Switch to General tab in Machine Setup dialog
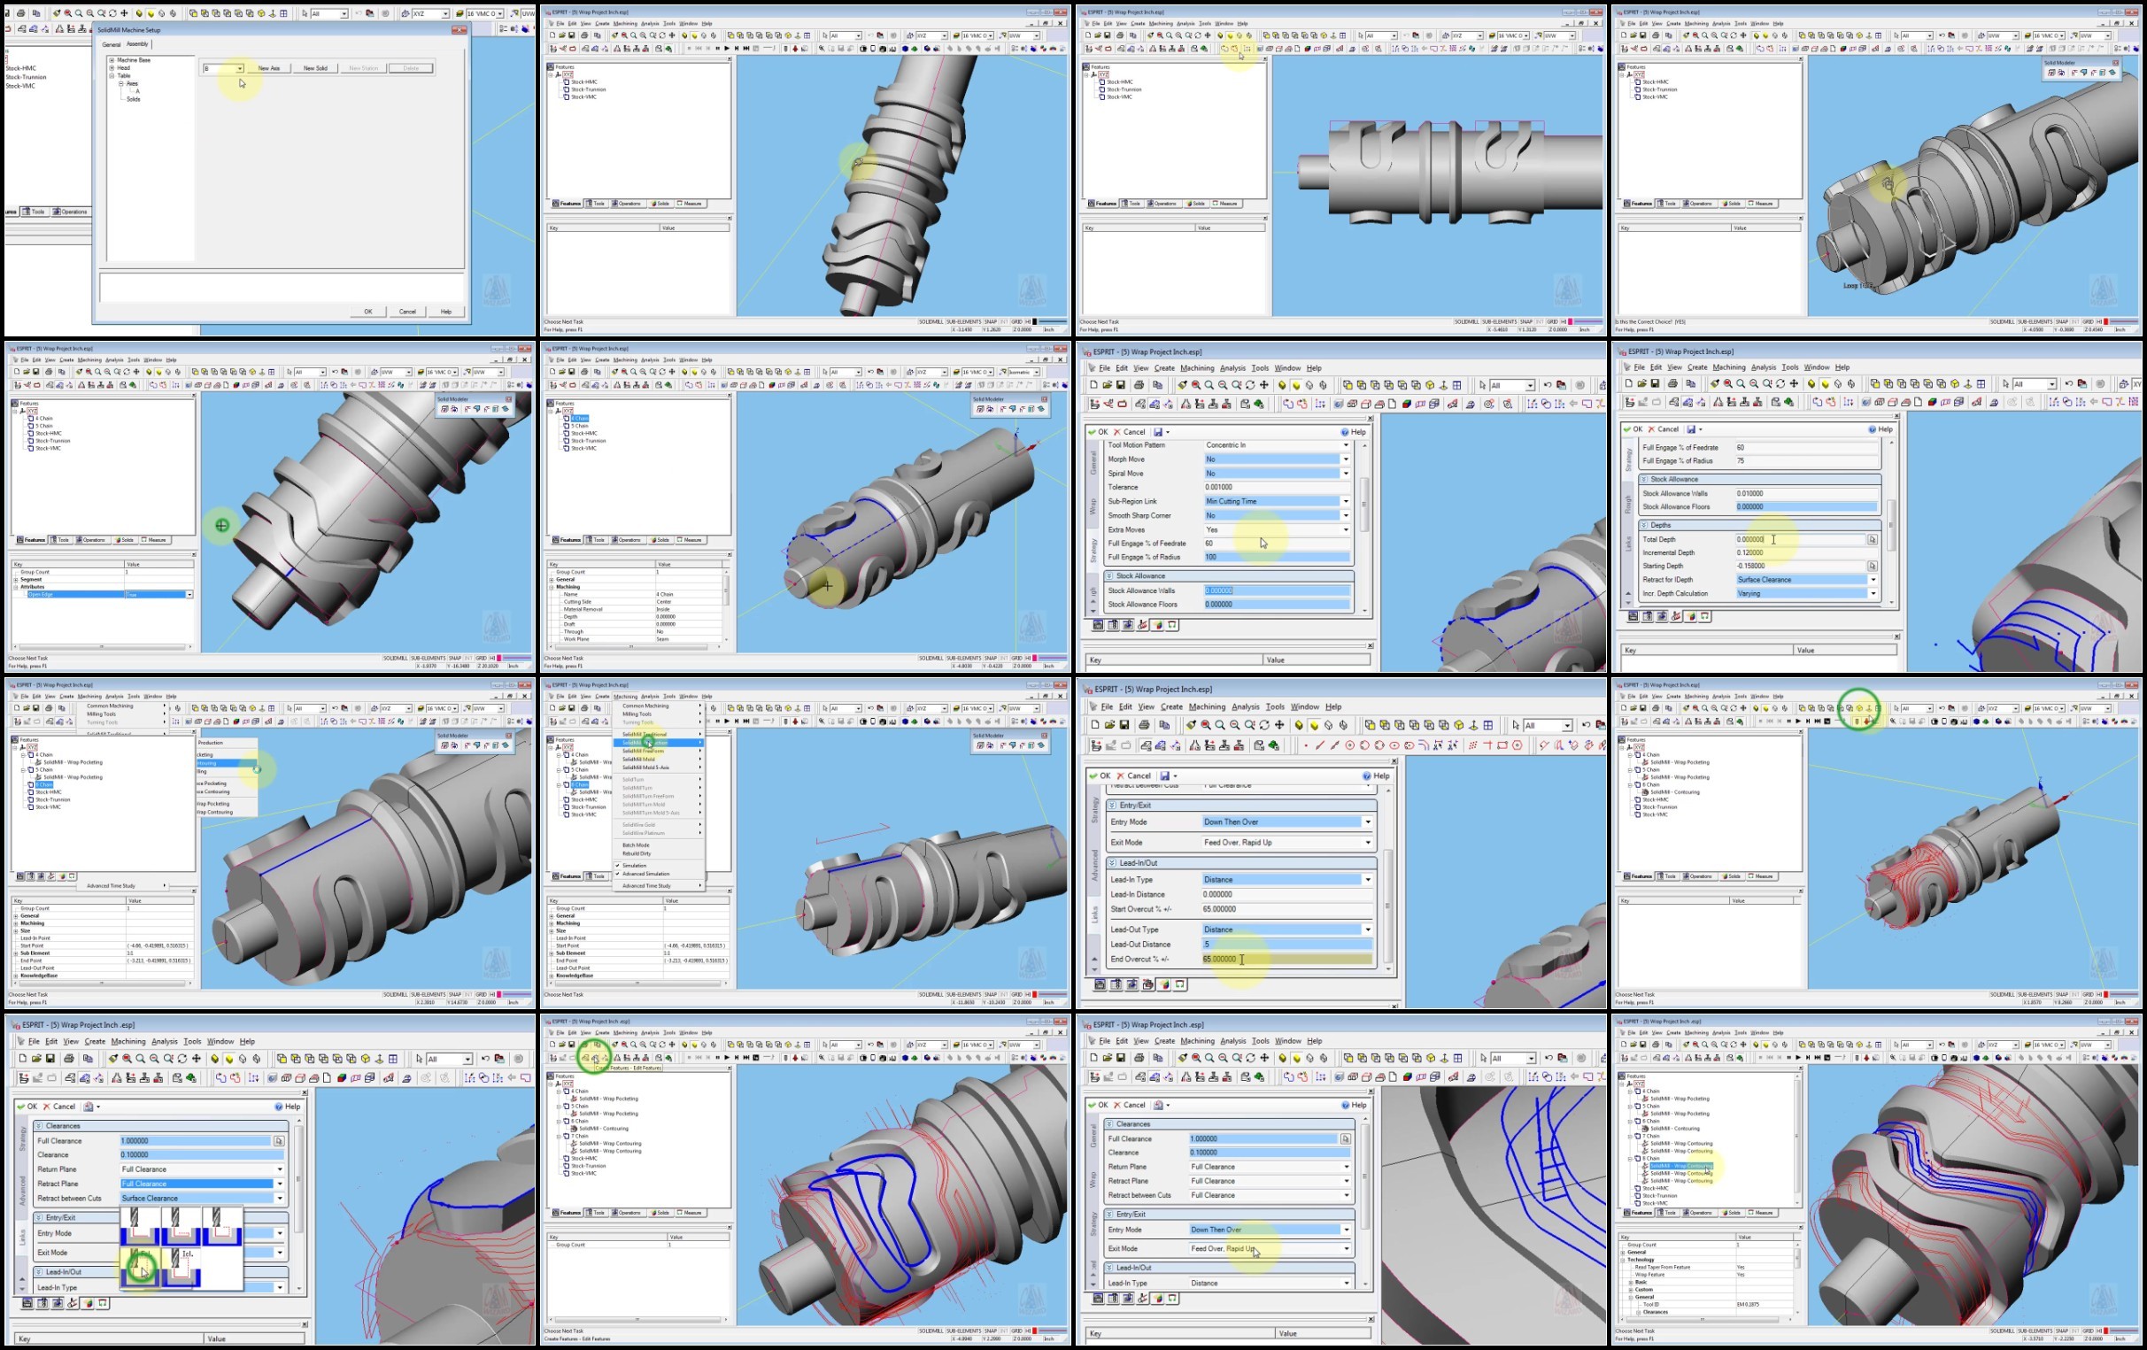This screenshot has width=2147, height=1350. click(x=112, y=44)
